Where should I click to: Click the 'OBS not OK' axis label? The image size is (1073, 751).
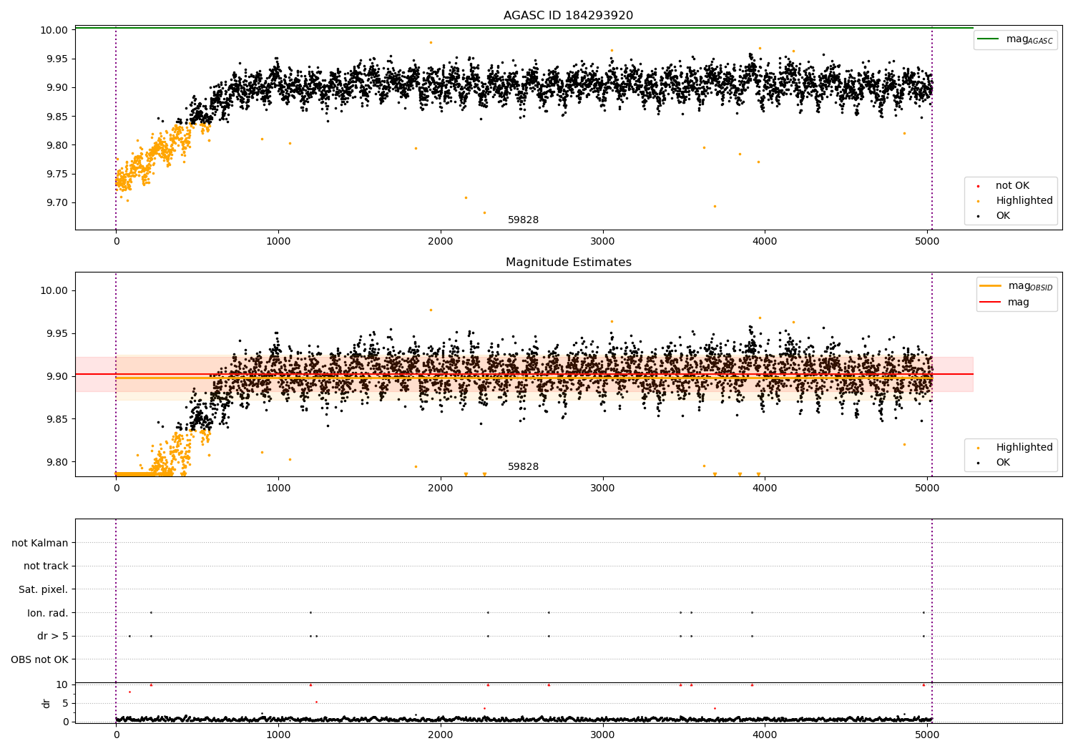pos(40,660)
